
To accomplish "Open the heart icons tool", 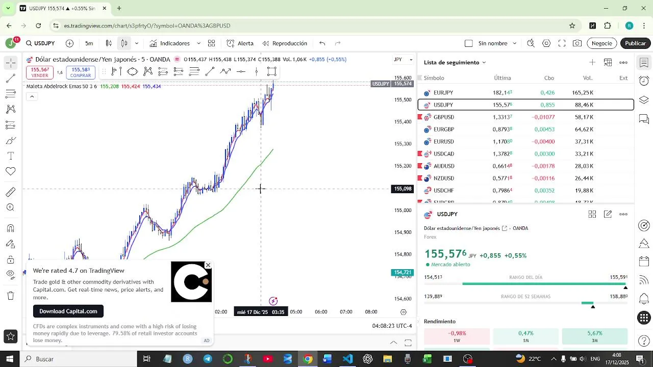I will click(10, 171).
